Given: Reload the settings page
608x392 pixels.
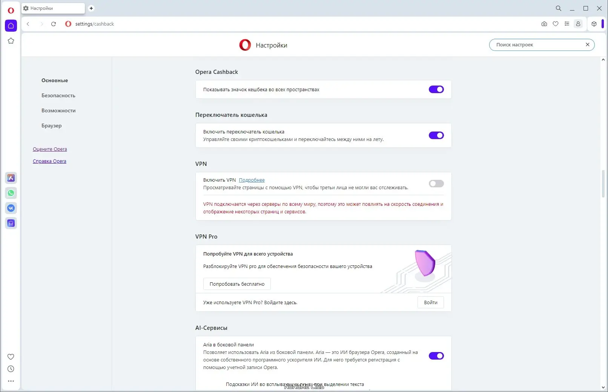Looking at the screenshot, I should coord(54,24).
